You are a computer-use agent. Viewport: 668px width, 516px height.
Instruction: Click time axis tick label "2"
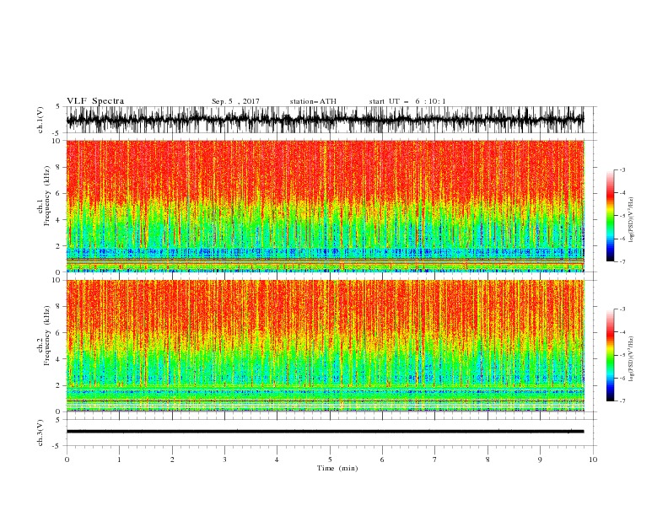click(x=172, y=460)
